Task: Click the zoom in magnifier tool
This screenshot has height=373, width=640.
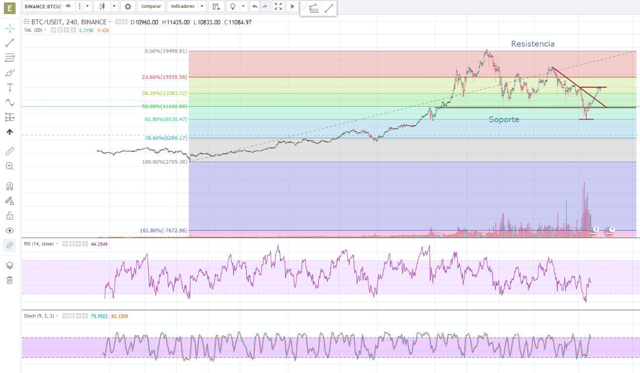Action: [x=10, y=166]
